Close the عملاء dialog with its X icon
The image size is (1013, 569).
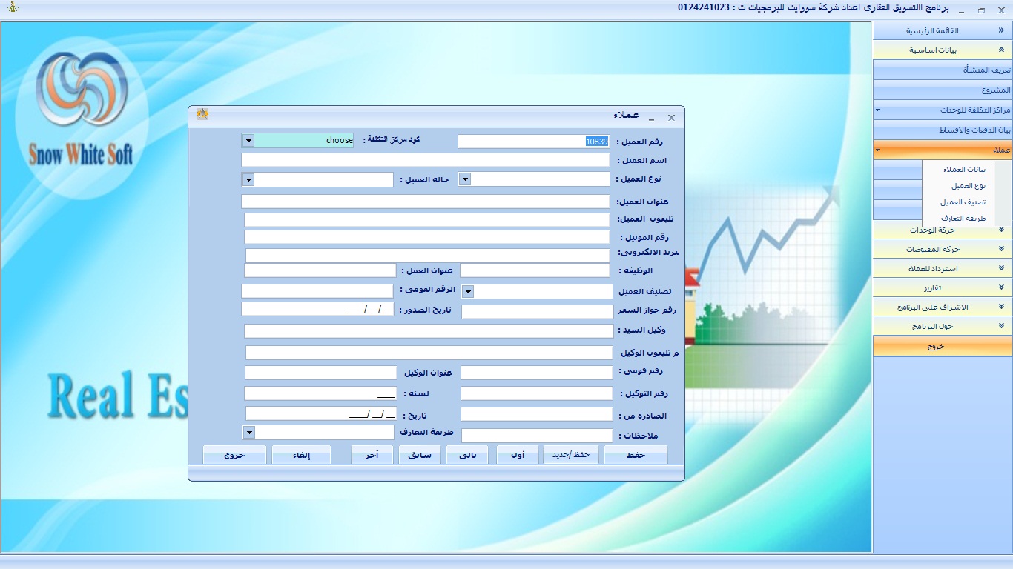[x=671, y=118]
